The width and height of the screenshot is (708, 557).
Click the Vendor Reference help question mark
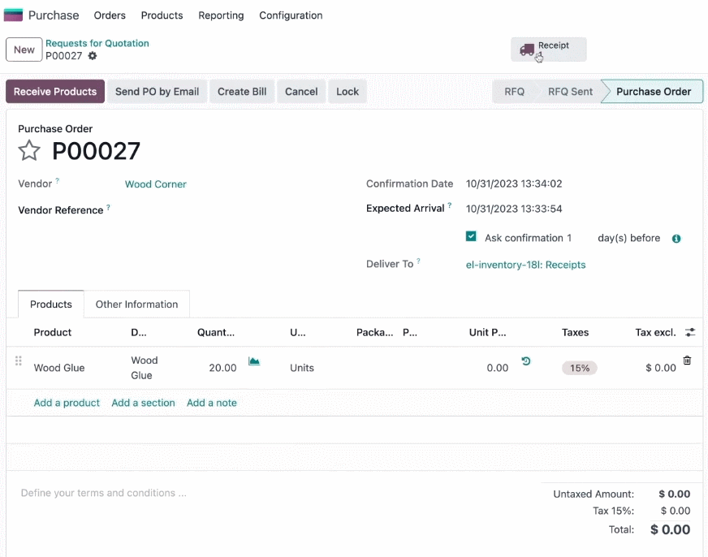(x=108, y=207)
